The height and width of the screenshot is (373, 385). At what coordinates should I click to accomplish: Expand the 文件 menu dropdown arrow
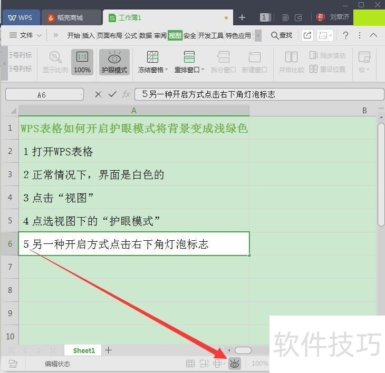click(39, 35)
